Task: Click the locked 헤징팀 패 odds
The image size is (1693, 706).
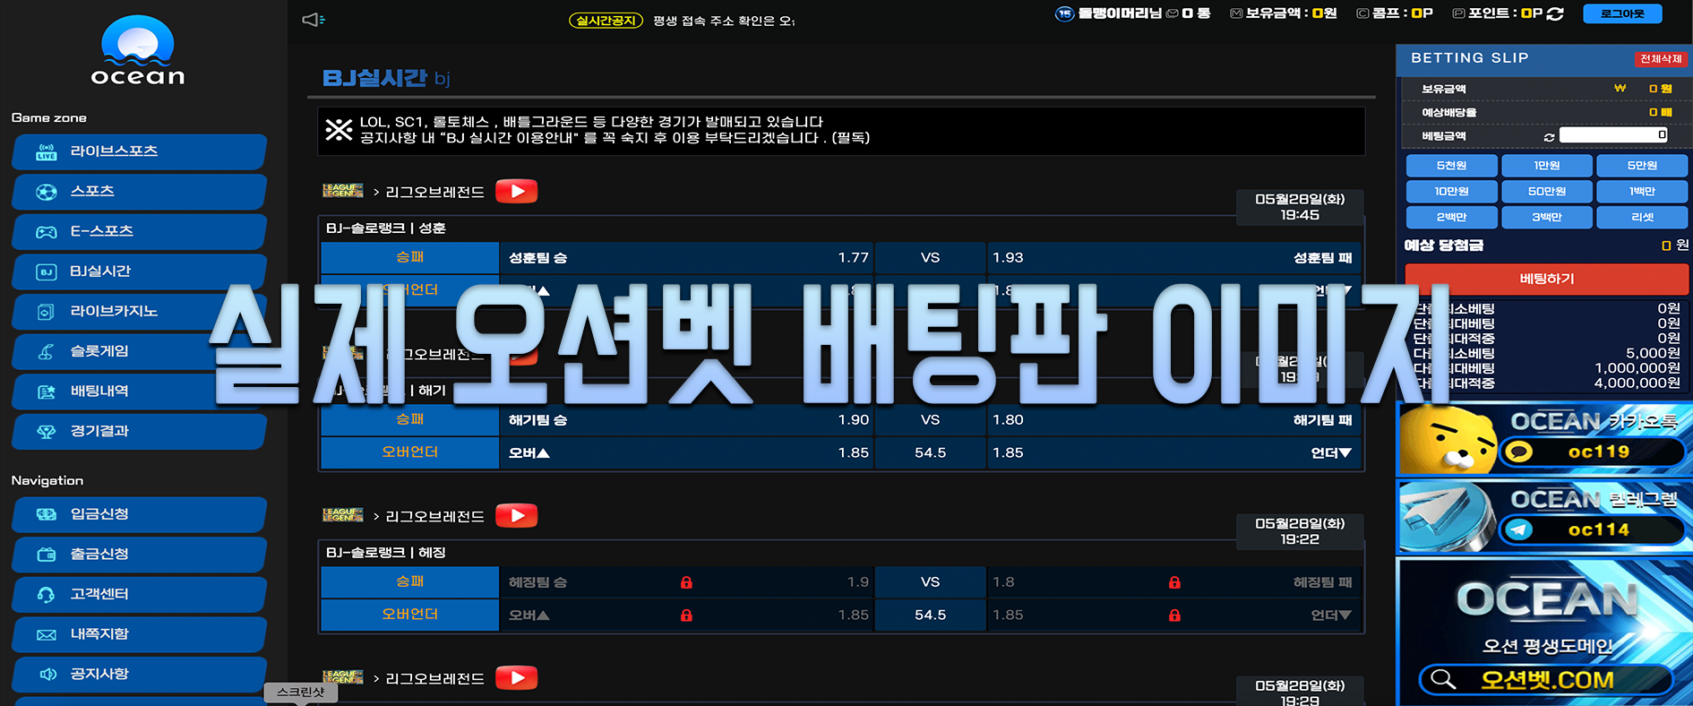Action: pos(1173,582)
